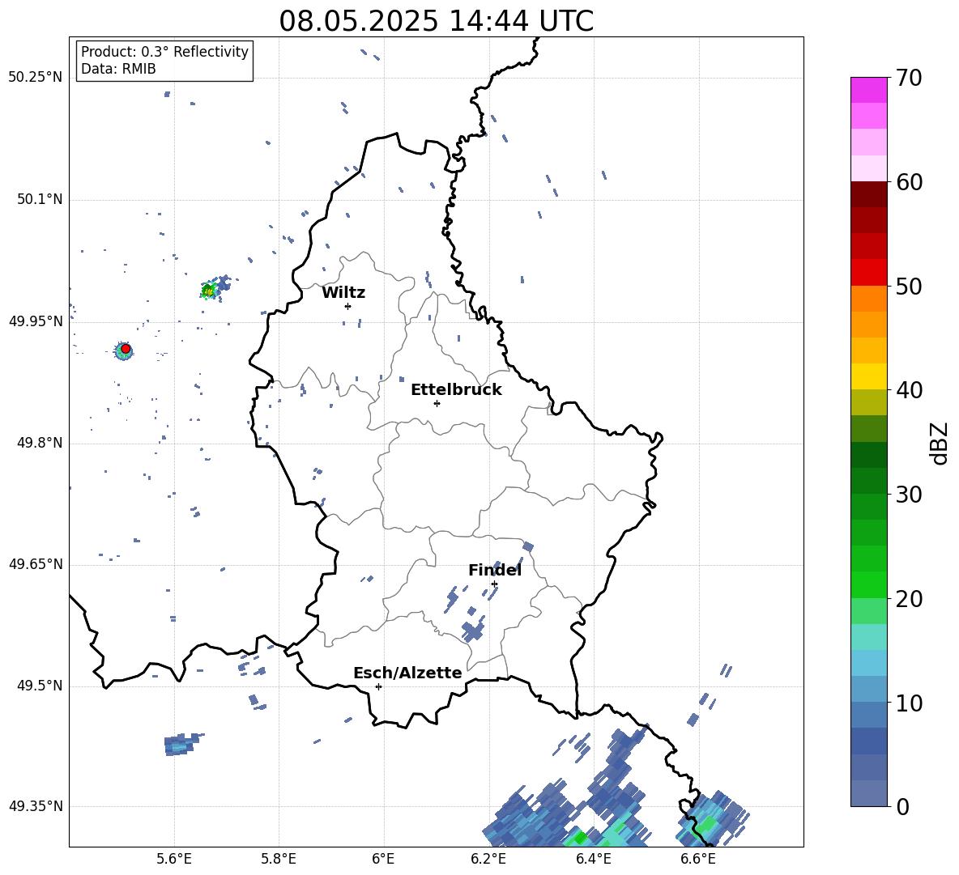
Task: Click 'Product: 0.3° Reflectivity' text
Action: coord(164,52)
